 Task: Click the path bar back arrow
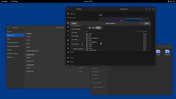[87, 28]
